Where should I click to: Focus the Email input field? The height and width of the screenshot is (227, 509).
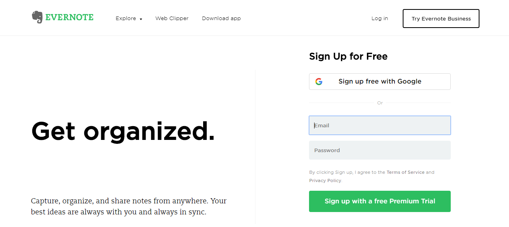pos(380,125)
